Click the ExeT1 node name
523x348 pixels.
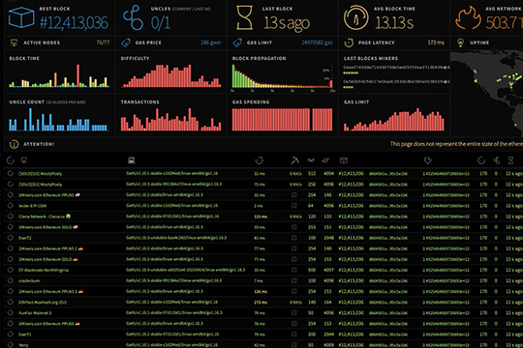(x=25, y=334)
